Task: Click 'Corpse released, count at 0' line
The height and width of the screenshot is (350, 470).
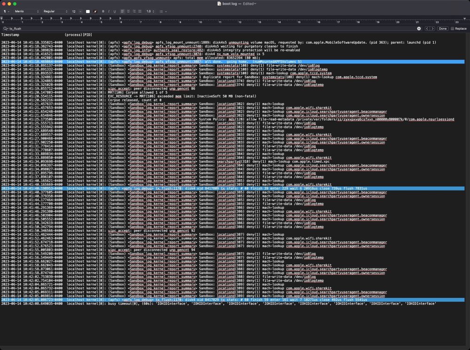Action: [x=81, y=100]
